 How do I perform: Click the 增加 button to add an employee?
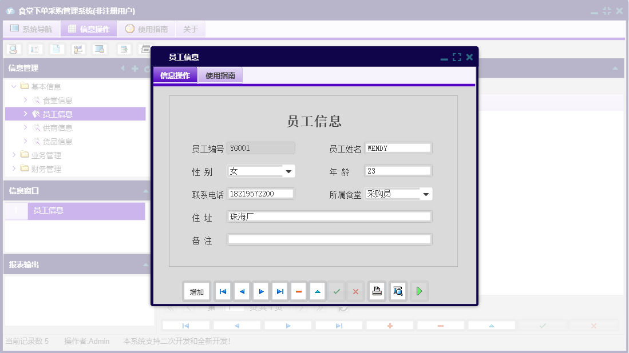(196, 291)
